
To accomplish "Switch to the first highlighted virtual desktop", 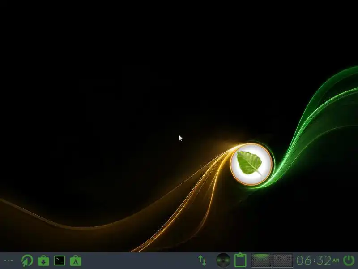I will point(261,260).
